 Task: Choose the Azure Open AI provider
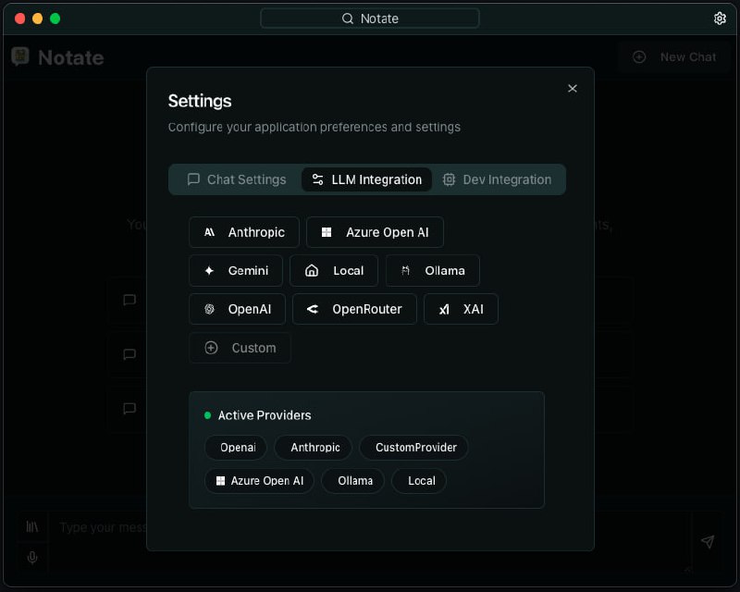pyautogui.click(x=375, y=232)
